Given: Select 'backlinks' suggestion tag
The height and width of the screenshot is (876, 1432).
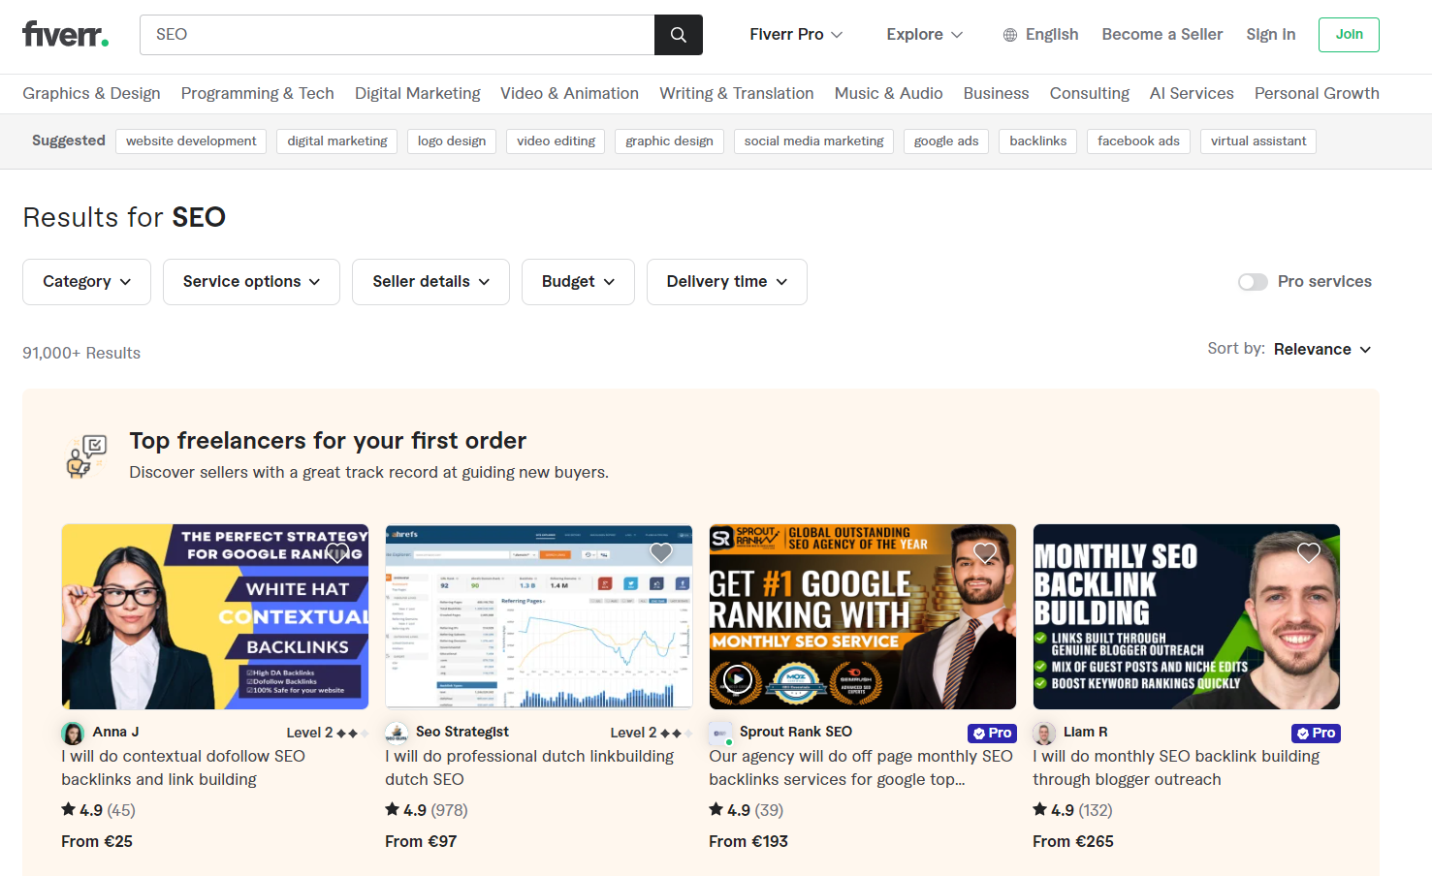Looking at the screenshot, I should (x=1037, y=141).
